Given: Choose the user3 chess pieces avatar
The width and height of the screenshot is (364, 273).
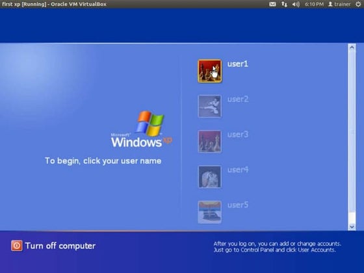Looking at the screenshot, I should 209,142.
